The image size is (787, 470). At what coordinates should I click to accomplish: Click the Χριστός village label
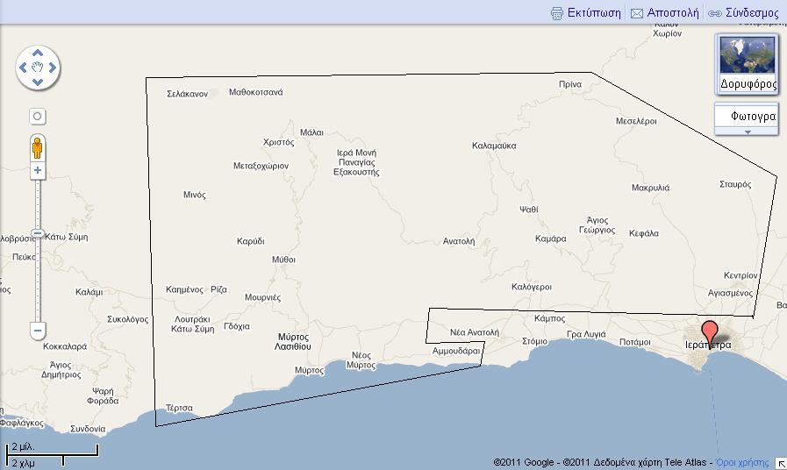click(278, 142)
